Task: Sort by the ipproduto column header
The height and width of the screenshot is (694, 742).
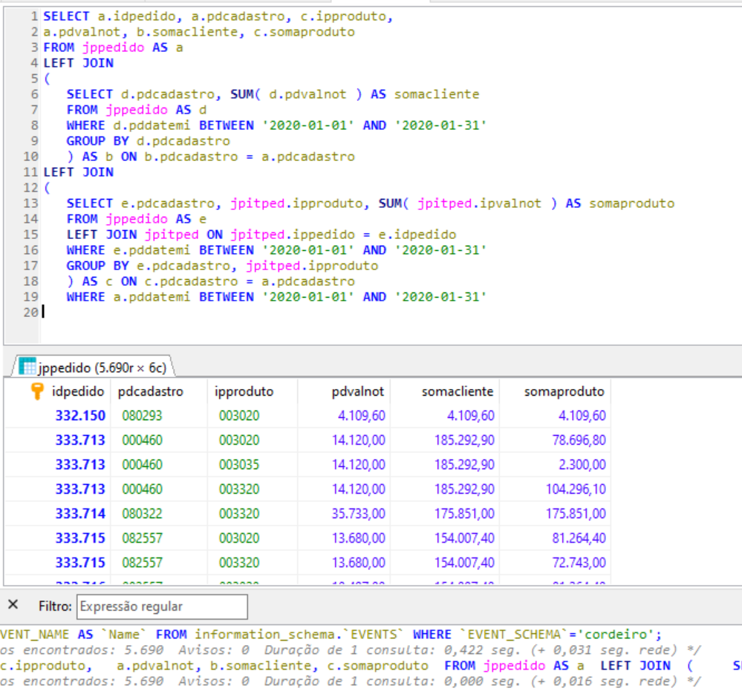Action: pyautogui.click(x=244, y=391)
